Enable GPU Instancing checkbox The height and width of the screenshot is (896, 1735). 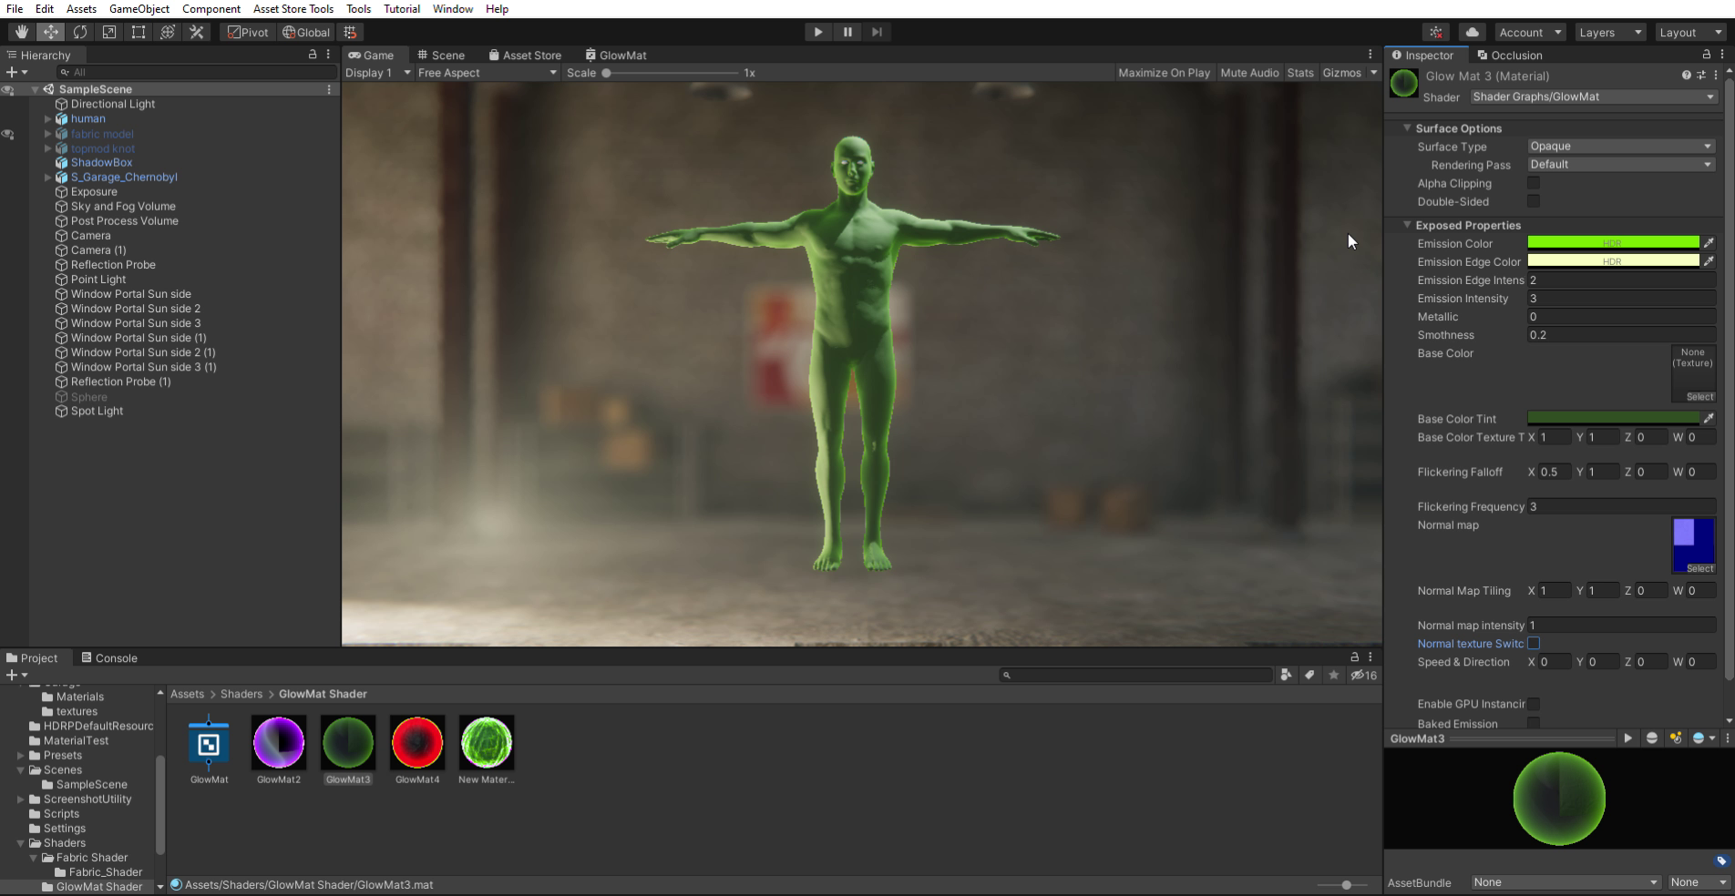tap(1534, 704)
